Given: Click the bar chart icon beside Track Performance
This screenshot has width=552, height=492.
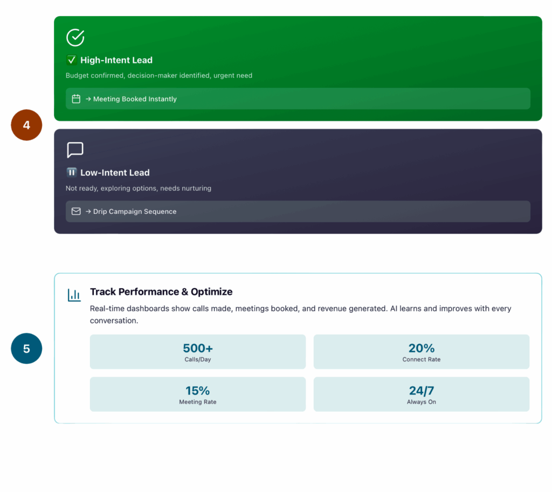Looking at the screenshot, I should (x=74, y=295).
